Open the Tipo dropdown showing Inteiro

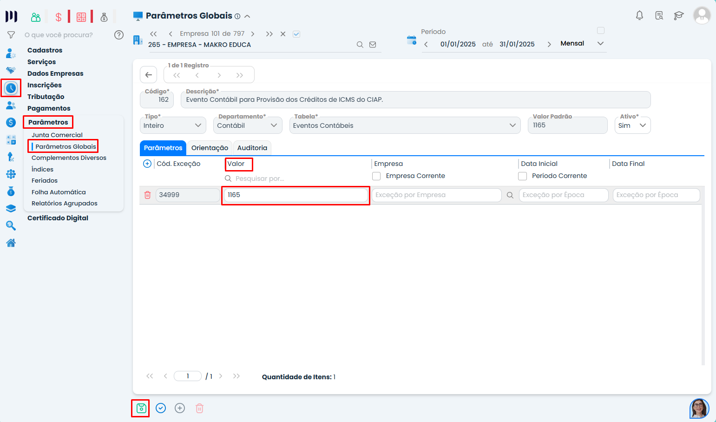tap(172, 125)
